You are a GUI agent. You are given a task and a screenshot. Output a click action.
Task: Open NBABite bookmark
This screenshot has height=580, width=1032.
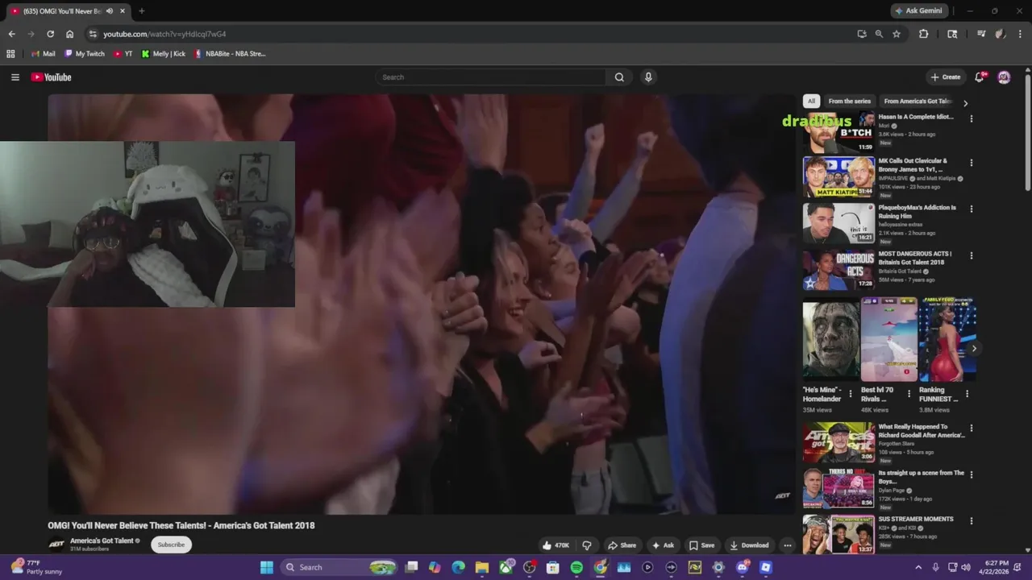[x=230, y=54]
